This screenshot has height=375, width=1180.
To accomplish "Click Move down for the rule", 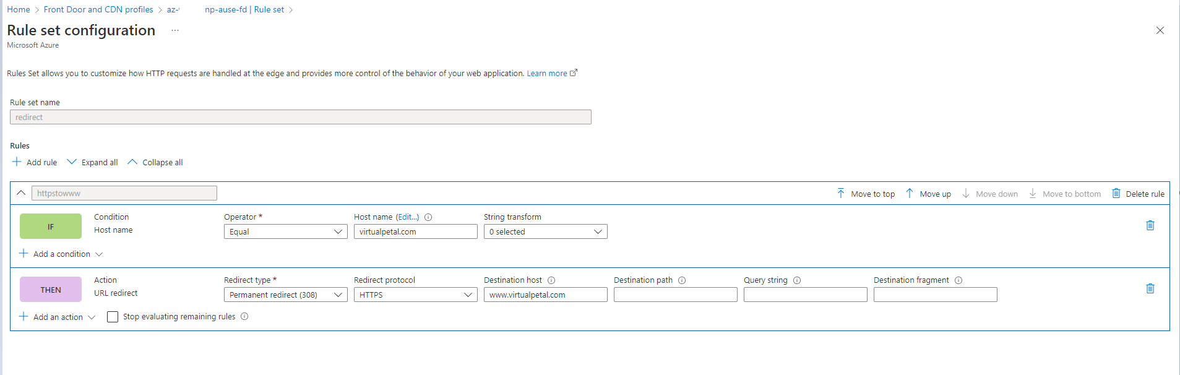I will 989,194.
